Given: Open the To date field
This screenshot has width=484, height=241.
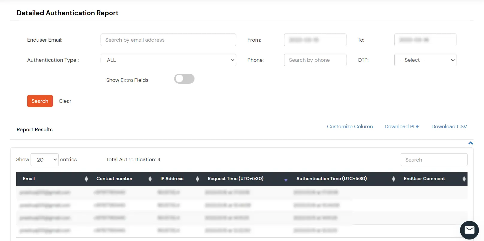Looking at the screenshot, I should 425,40.
